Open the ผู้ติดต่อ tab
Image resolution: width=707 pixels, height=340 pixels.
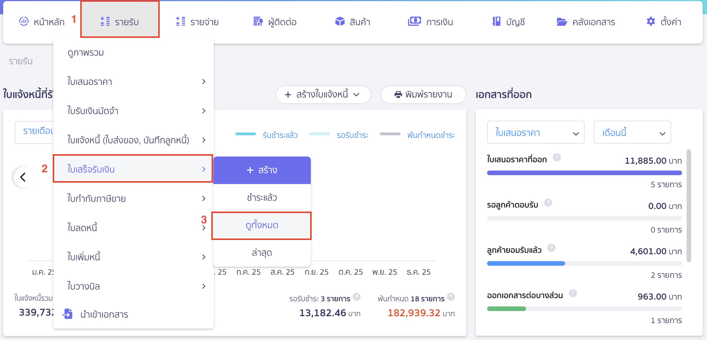coord(275,22)
